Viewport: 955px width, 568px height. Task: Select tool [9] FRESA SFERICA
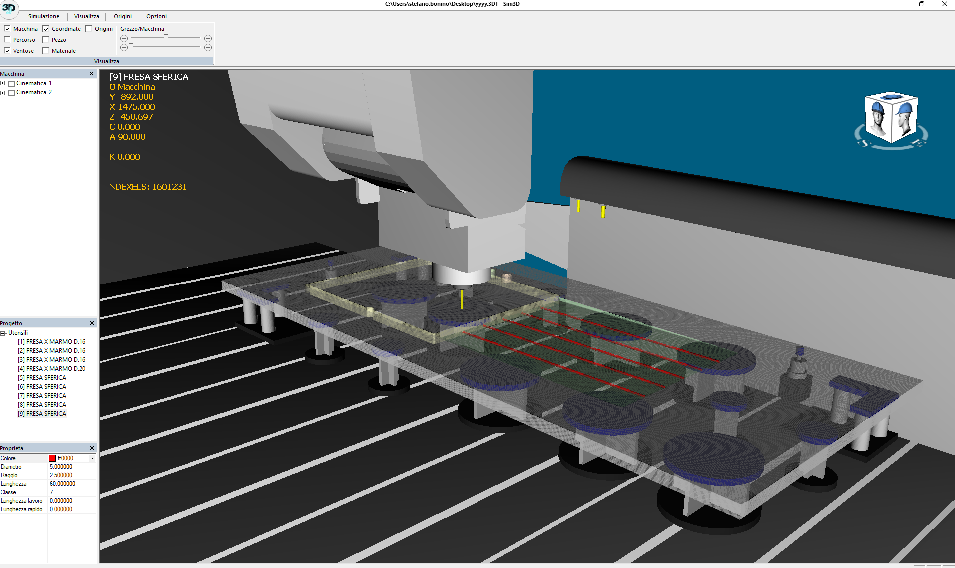(42, 414)
